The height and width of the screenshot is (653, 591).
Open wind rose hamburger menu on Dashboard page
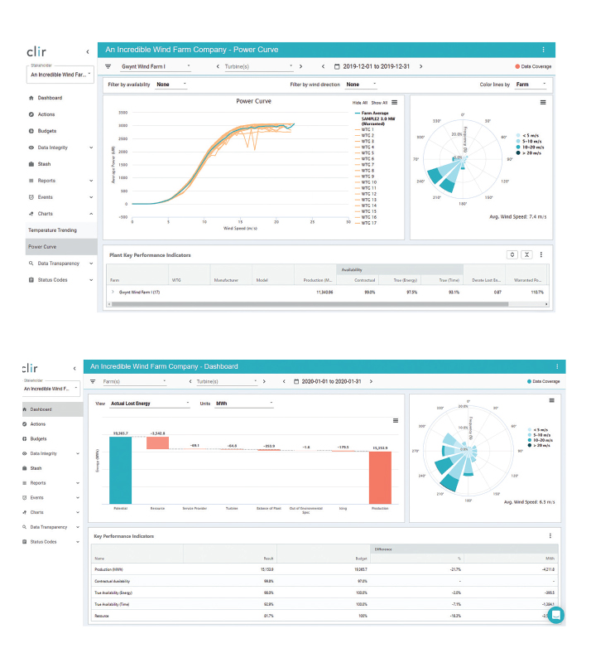tap(551, 400)
